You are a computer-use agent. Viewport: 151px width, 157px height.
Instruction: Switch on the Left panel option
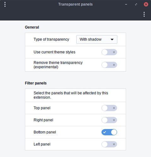[109, 144]
